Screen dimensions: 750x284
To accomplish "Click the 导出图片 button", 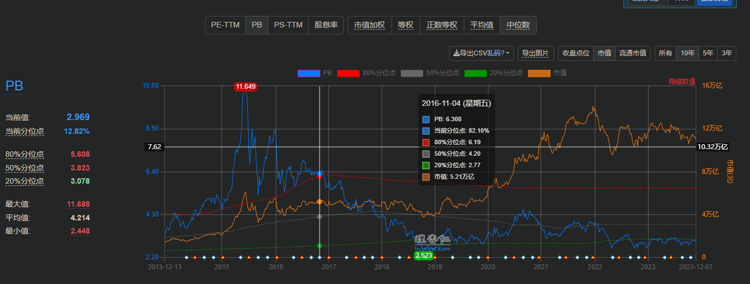I will [535, 53].
